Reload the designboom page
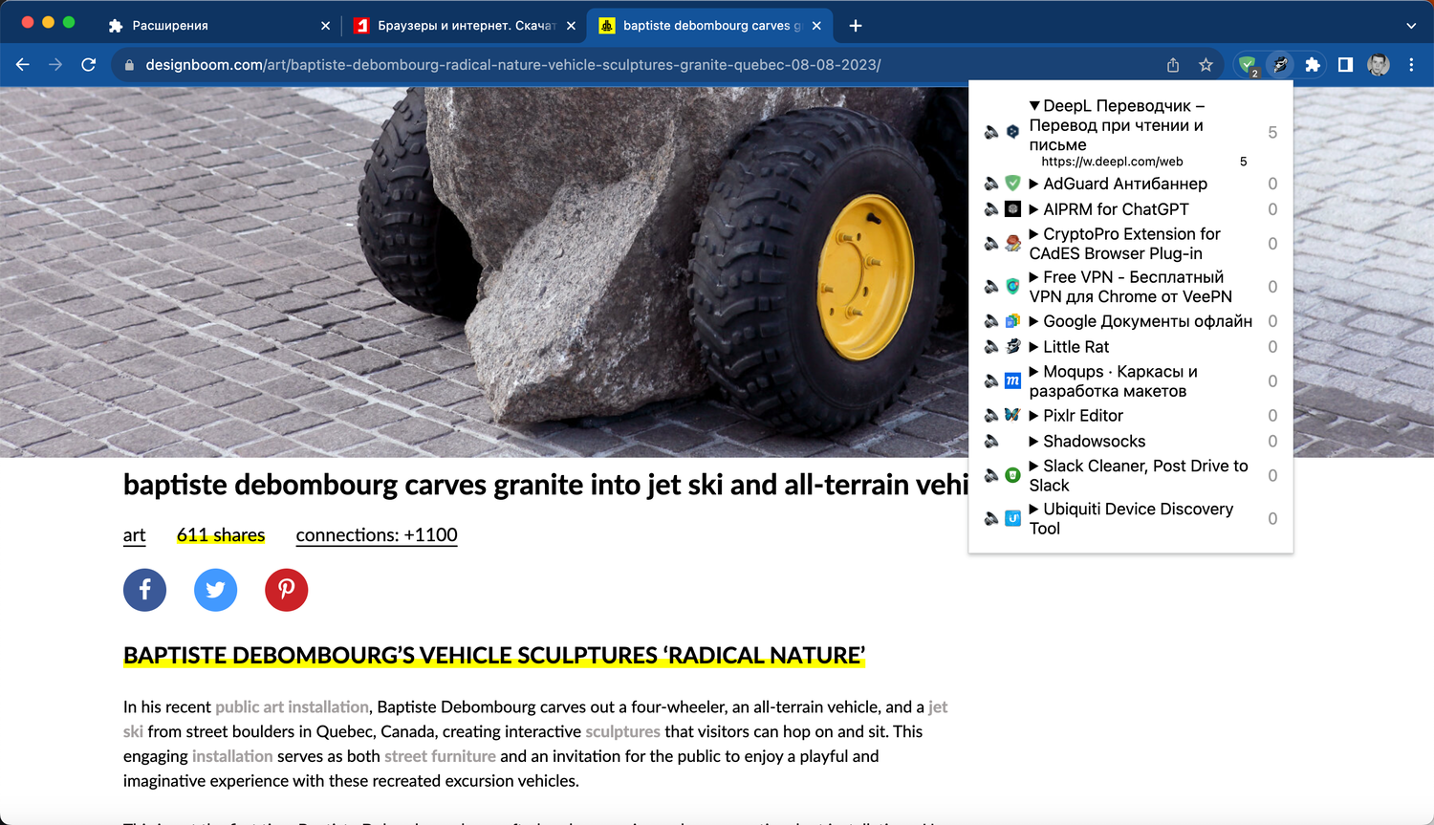 tap(89, 65)
